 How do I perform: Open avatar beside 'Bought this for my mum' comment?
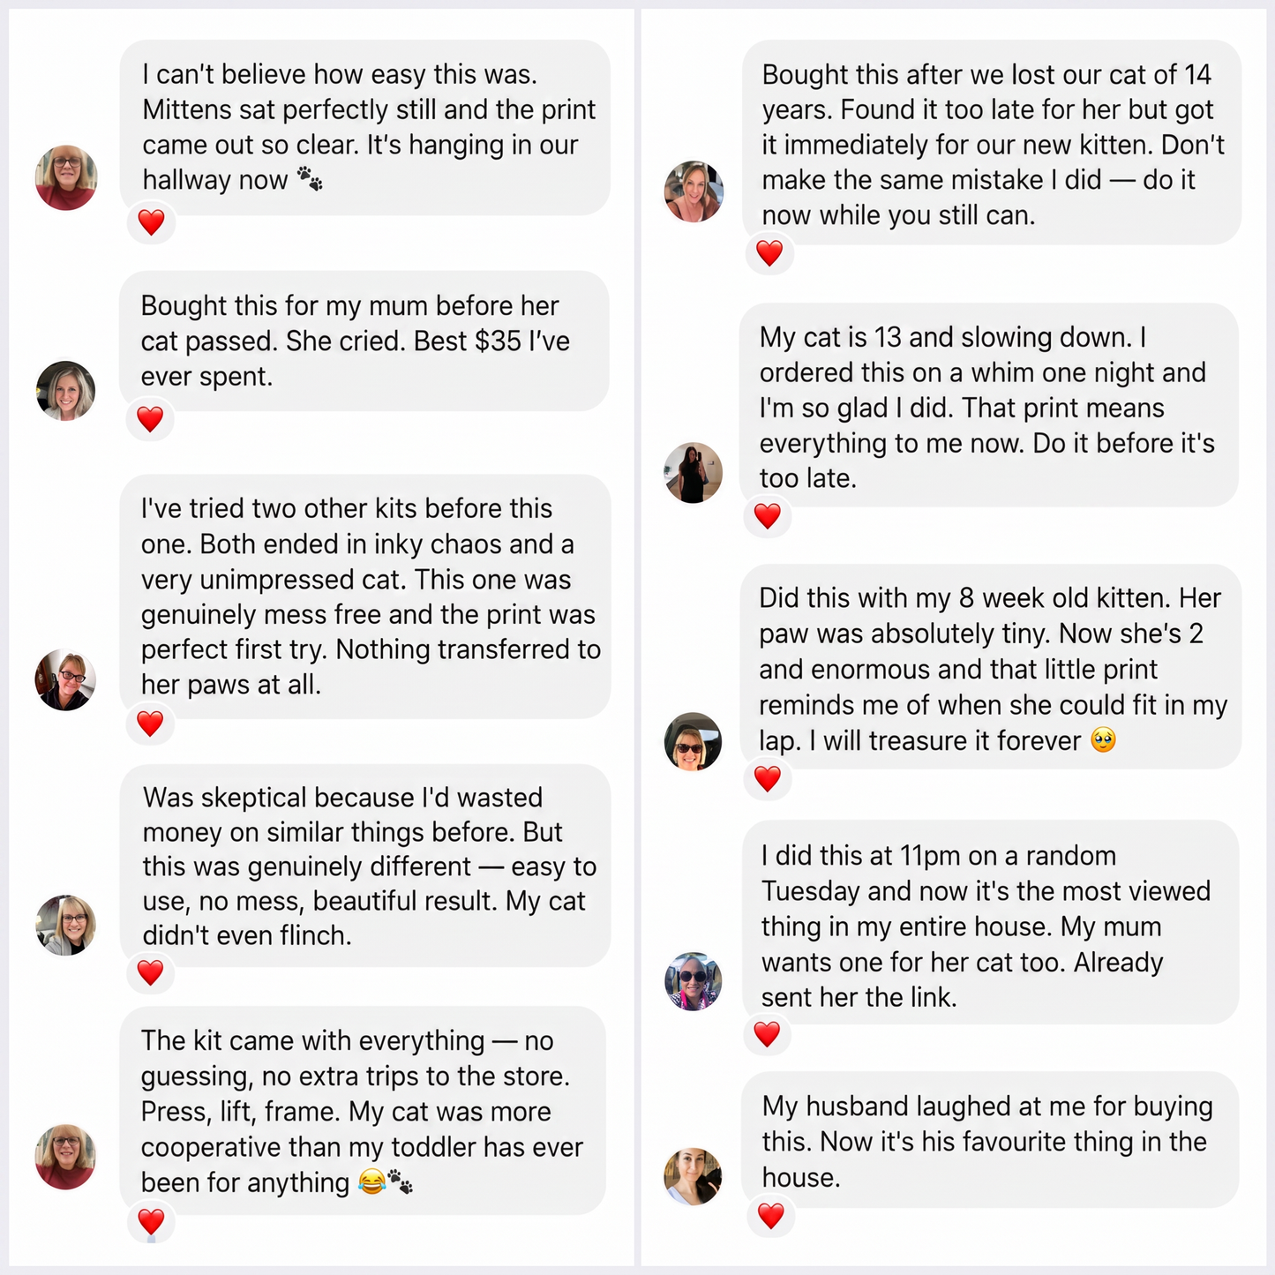point(66,391)
